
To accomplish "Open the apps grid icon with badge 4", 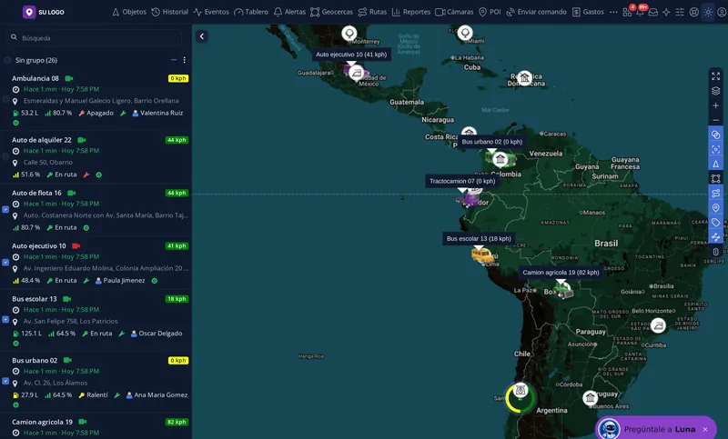I will [628, 12].
